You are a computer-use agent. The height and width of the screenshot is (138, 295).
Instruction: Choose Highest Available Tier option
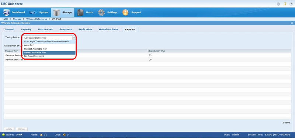click(49, 49)
